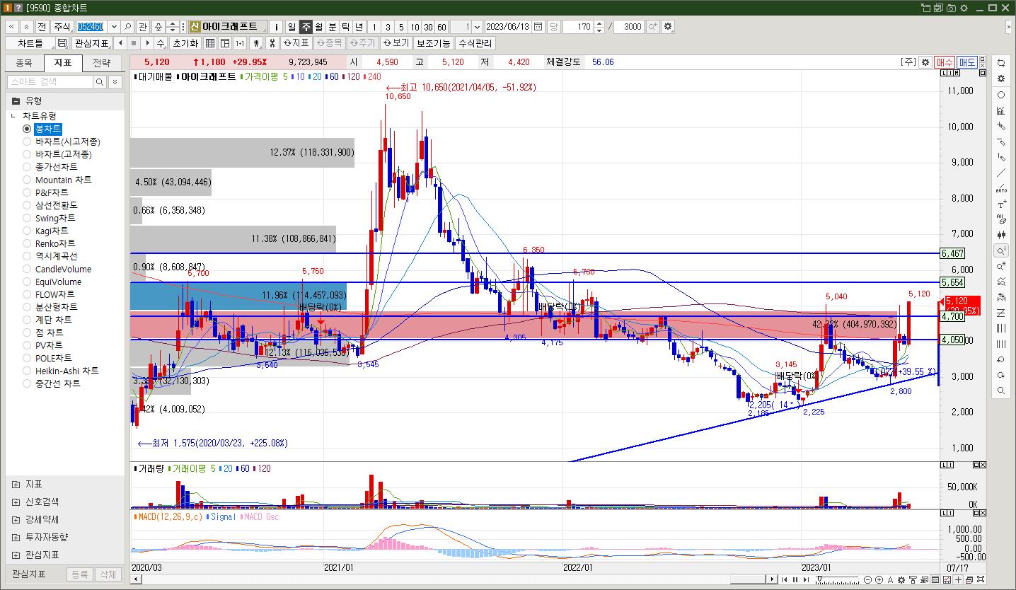Select the trend line drawing tool
The height and width of the screenshot is (590, 1016).
[1000, 173]
